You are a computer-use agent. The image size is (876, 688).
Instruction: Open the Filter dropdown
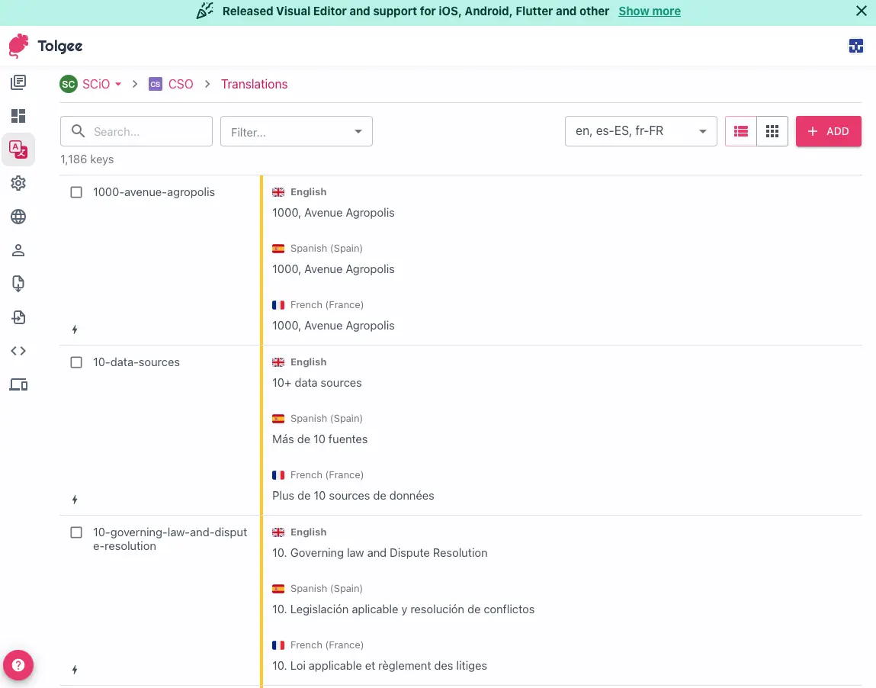[296, 131]
